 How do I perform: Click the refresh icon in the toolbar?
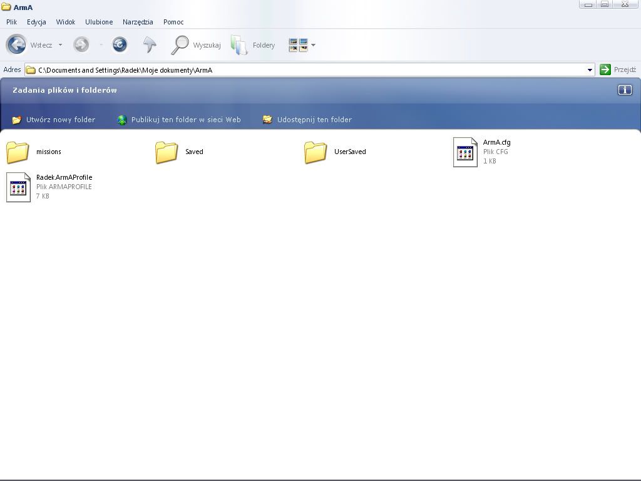point(120,44)
